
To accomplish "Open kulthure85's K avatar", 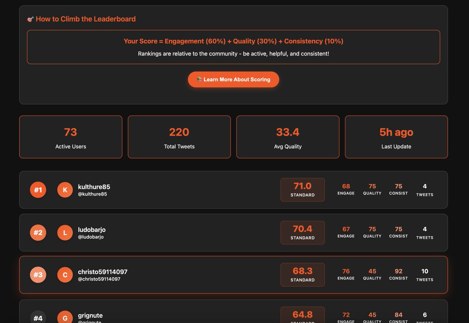I will [65, 190].
